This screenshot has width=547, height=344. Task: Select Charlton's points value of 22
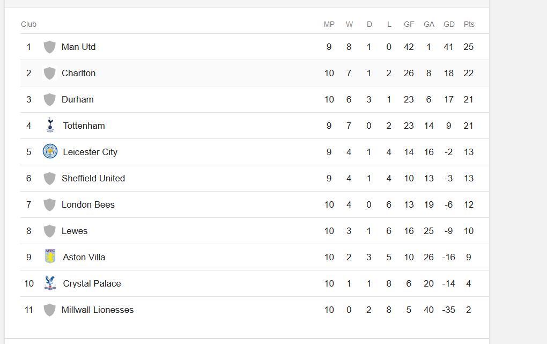pos(469,73)
